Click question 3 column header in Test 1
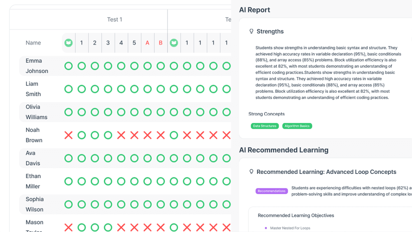The height and width of the screenshot is (232, 412). click(x=108, y=42)
